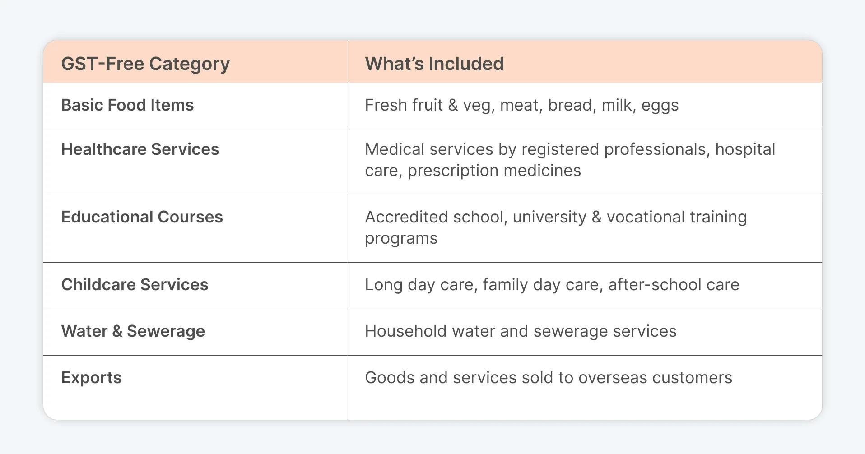Viewport: 865px width, 454px height.
Task: Select the Basic Food Items row label
Action: 127,105
